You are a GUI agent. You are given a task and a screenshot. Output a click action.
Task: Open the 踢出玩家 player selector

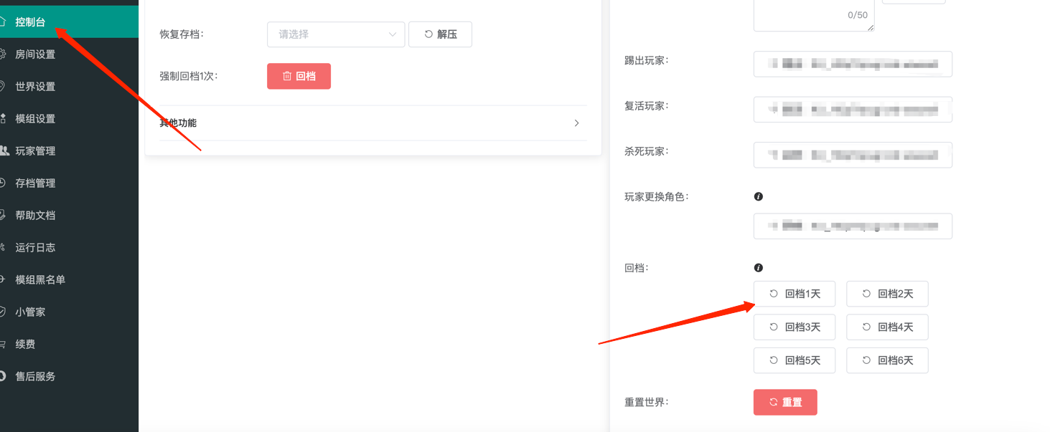point(852,64)
